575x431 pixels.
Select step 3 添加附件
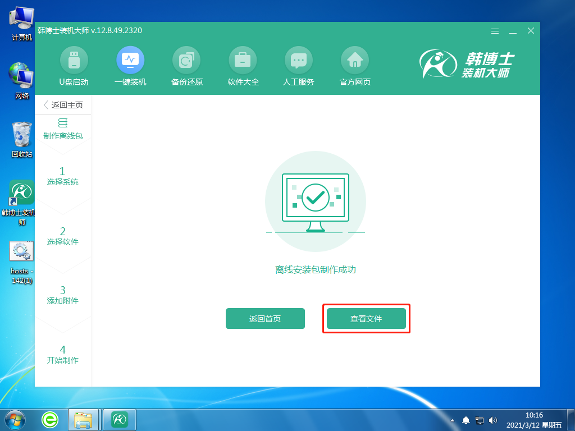point(63,295)
